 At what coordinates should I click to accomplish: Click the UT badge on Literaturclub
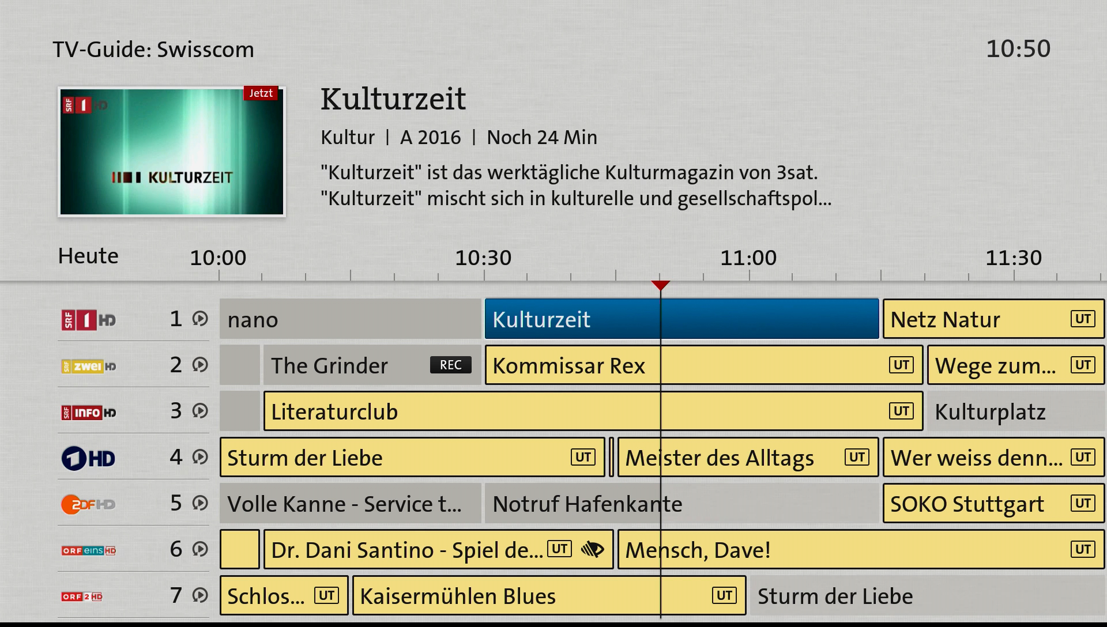[x=901, y=411]
